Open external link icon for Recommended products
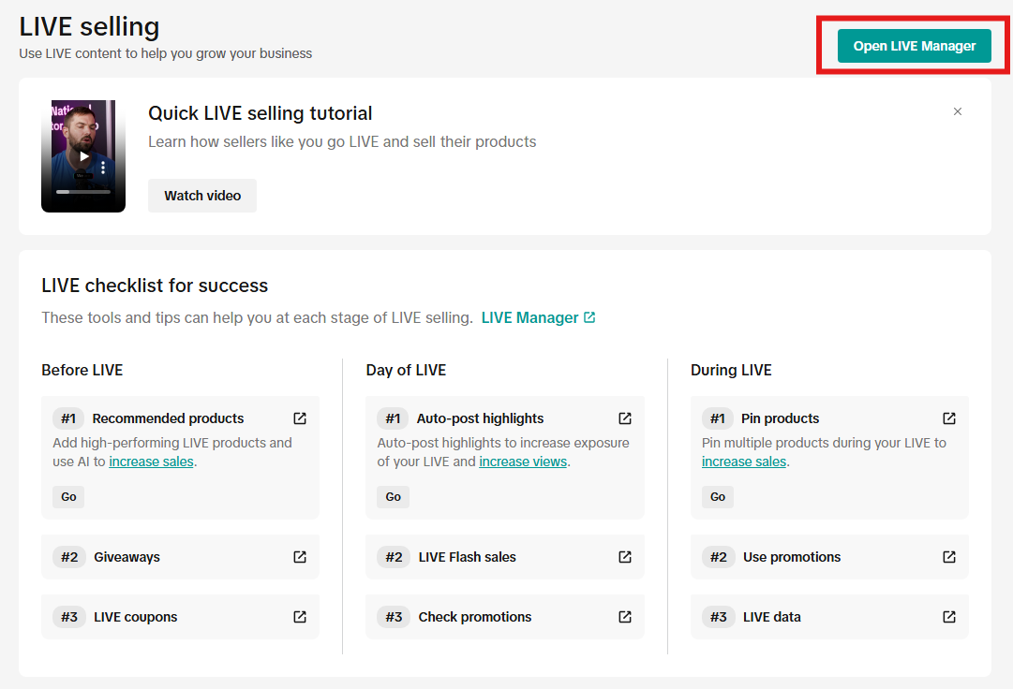This screenshot has width=1013, height=689. [300, 418]
